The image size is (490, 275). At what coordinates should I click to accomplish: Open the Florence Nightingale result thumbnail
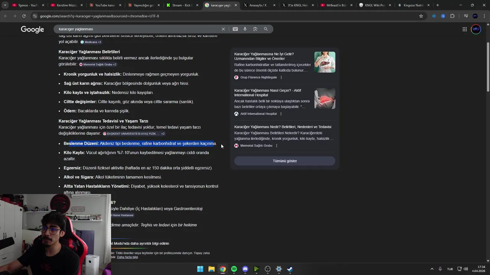point(325,62)
